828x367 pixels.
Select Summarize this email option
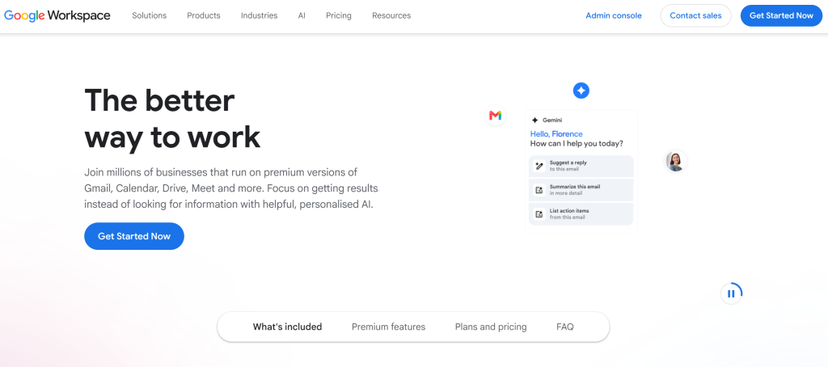[581, 190]
